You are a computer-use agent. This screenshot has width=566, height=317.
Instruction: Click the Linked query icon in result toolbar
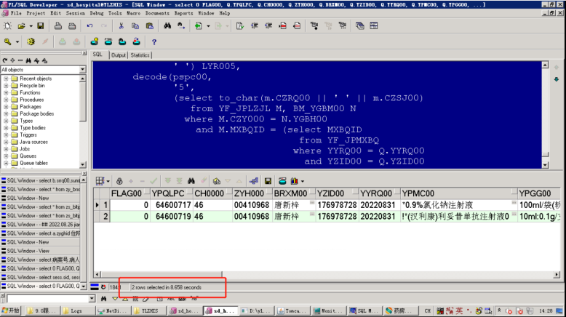(254, 181)
